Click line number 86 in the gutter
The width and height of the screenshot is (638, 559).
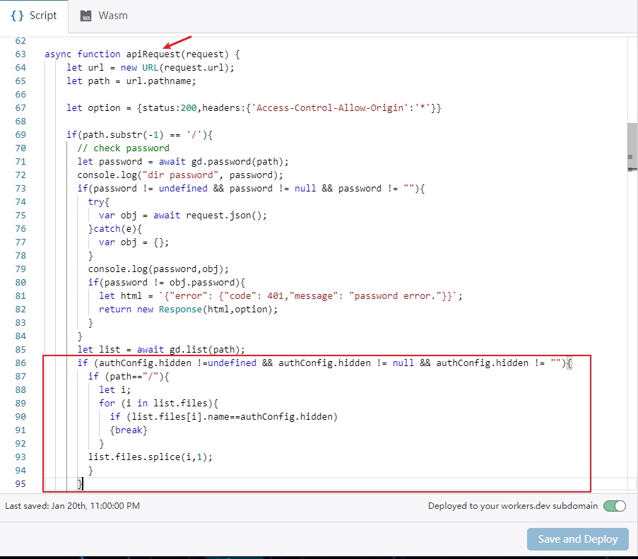coord(20,363)
